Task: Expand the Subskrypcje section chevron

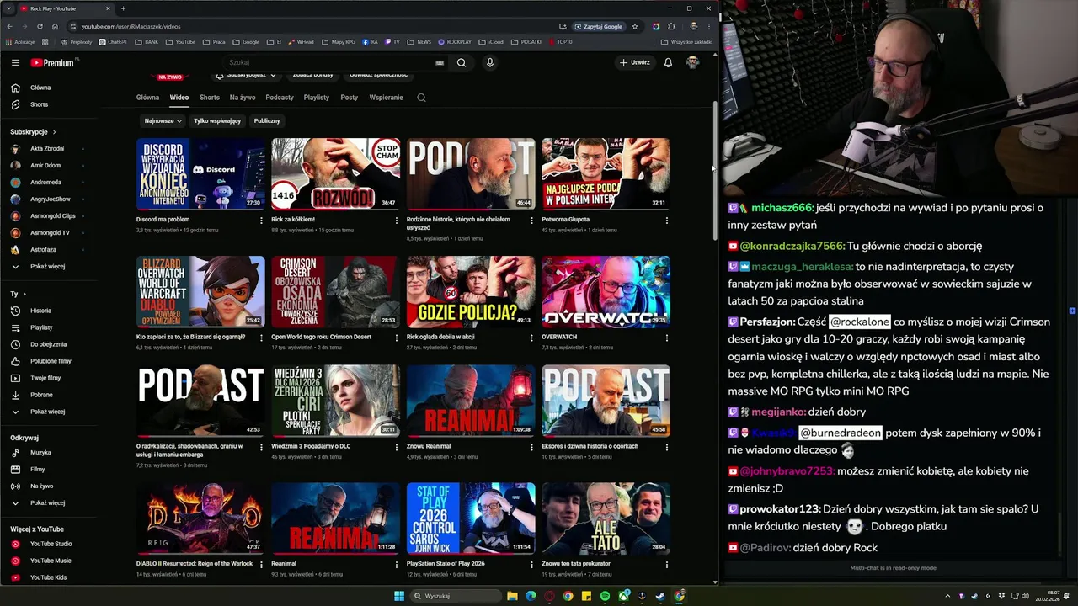Action: [x=54, y=132]
